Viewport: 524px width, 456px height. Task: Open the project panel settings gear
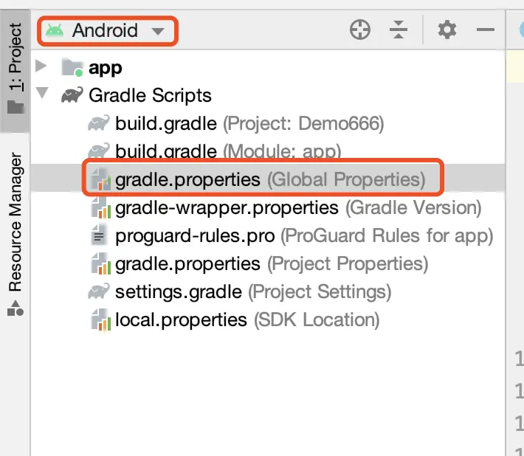click(x=447, y=30)
